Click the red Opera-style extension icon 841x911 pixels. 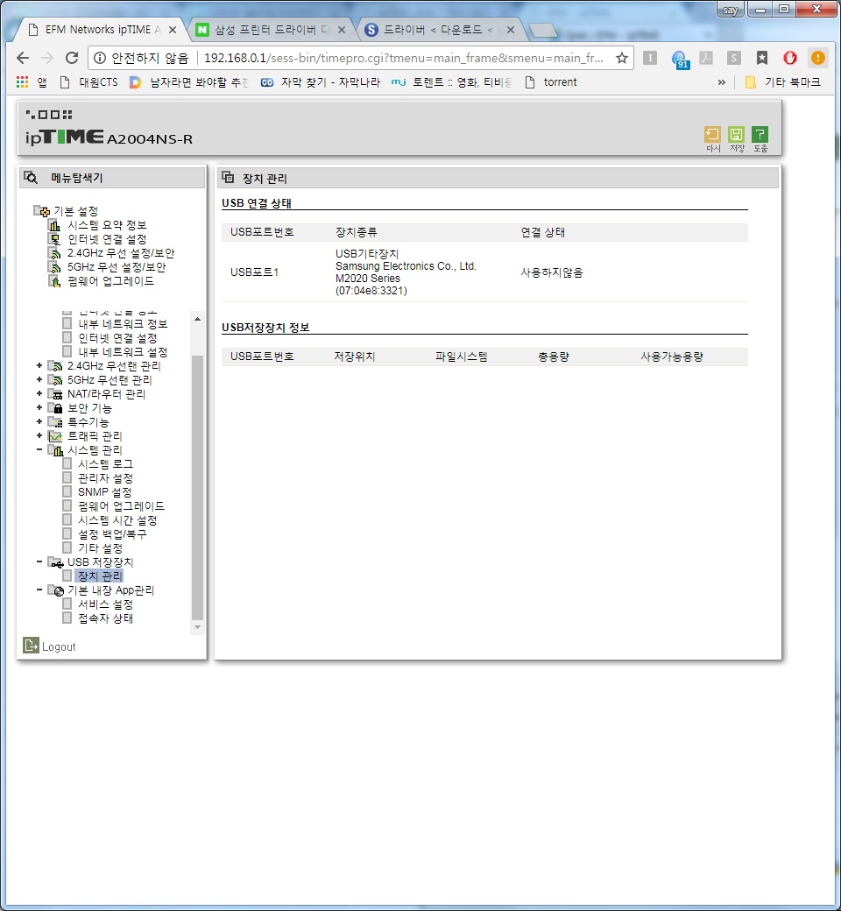790,58
